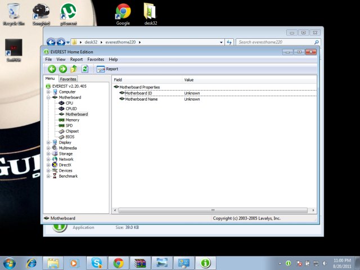The width and height of the screenshot is (360, 270).
Task: Click the Explorer address bar refresh button
Action: tap(229, 42)
